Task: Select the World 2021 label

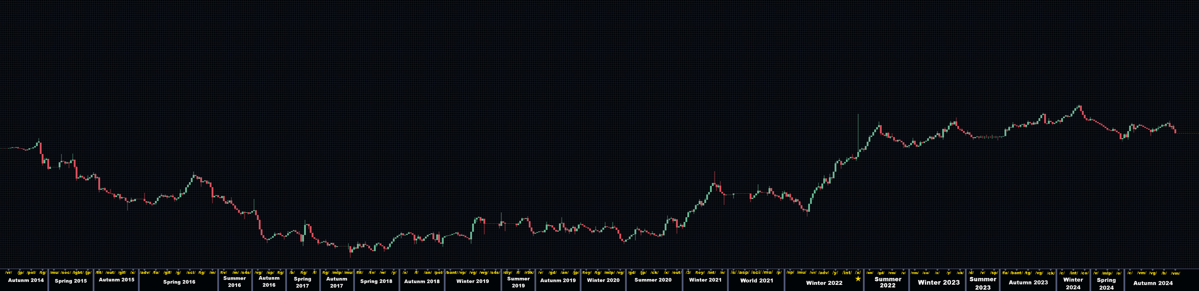Action: click(757, 280)
